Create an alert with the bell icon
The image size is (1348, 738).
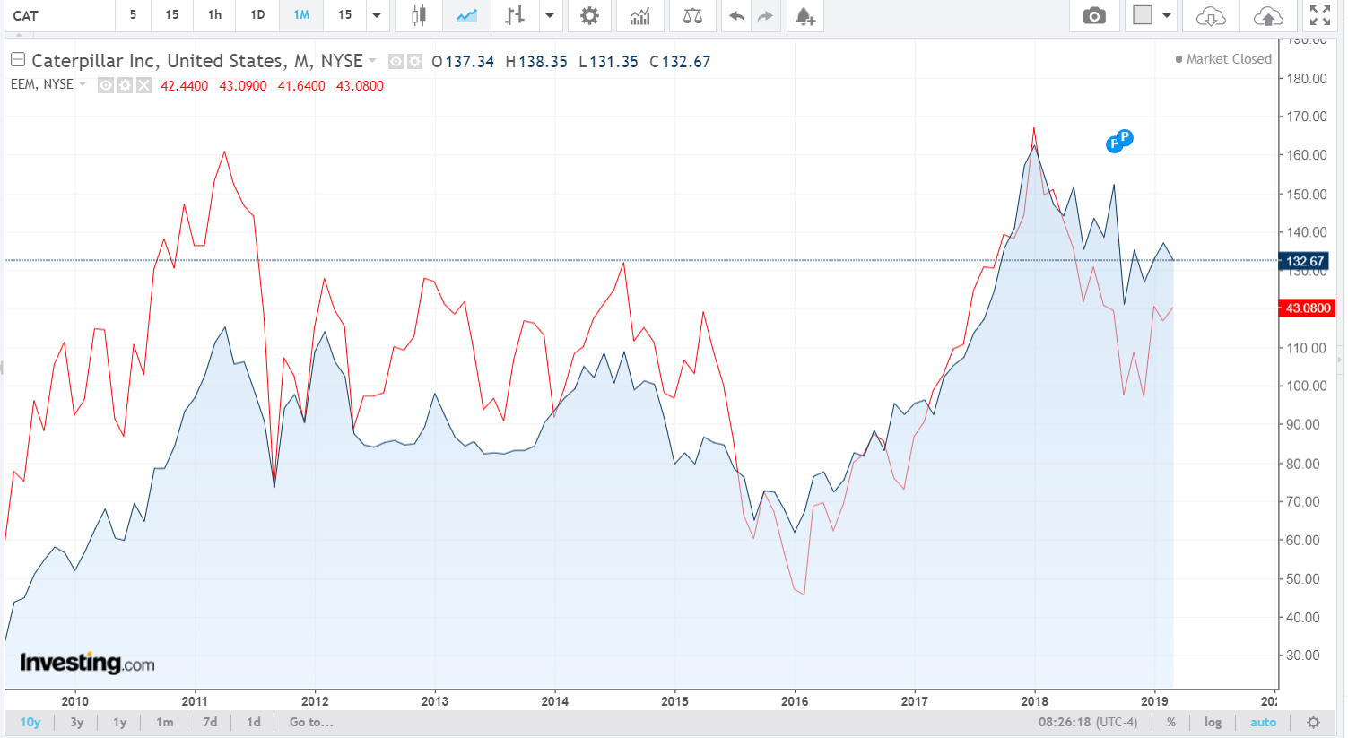click(804, 15)
